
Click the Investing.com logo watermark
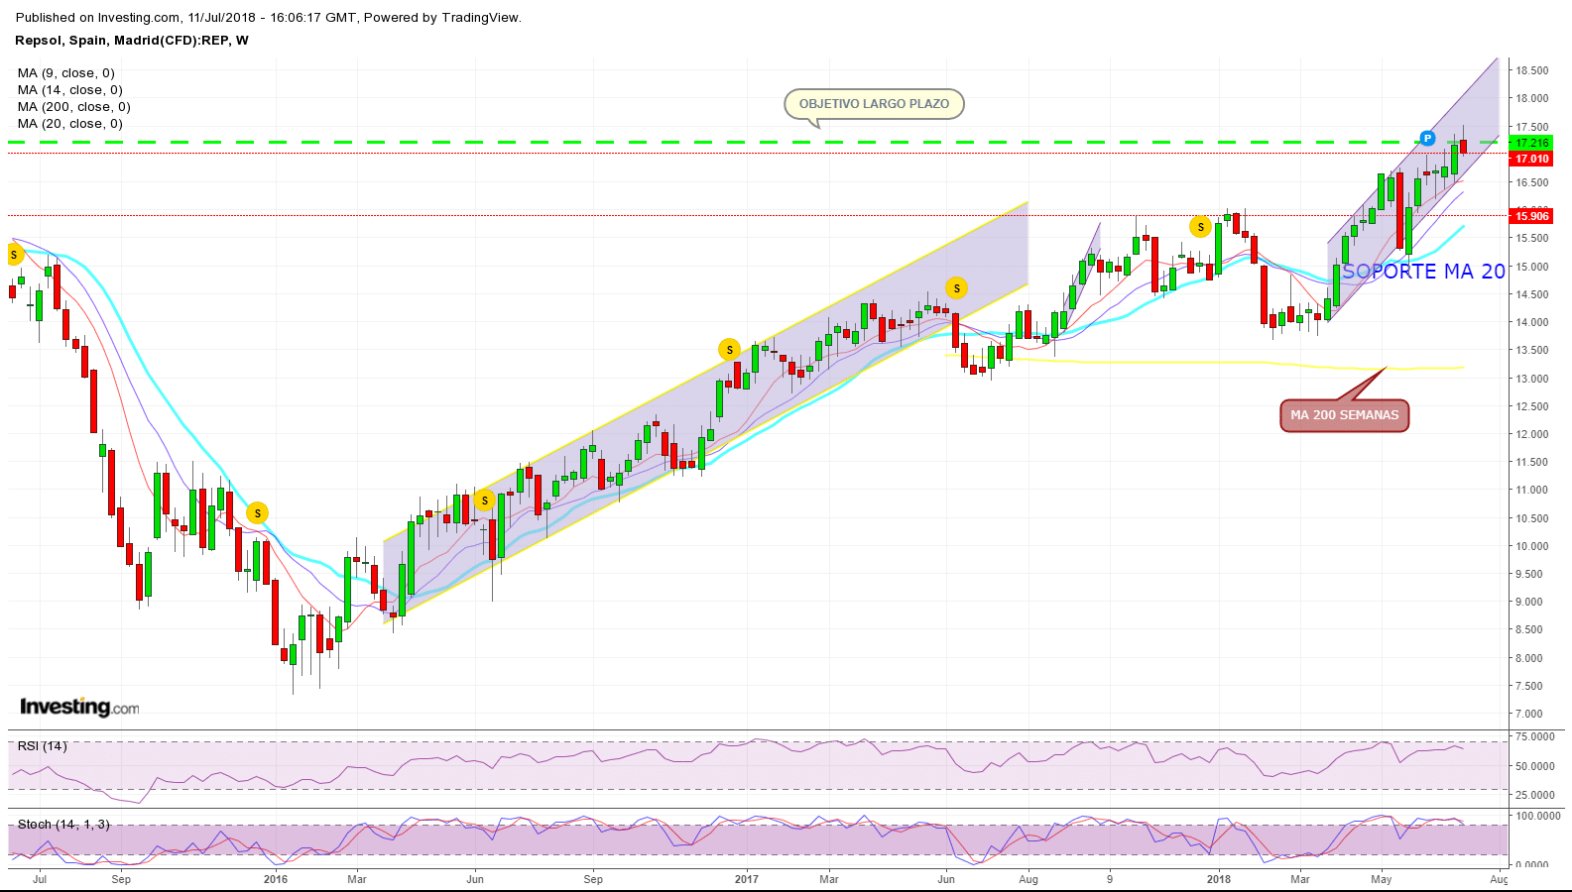(79, 707)
